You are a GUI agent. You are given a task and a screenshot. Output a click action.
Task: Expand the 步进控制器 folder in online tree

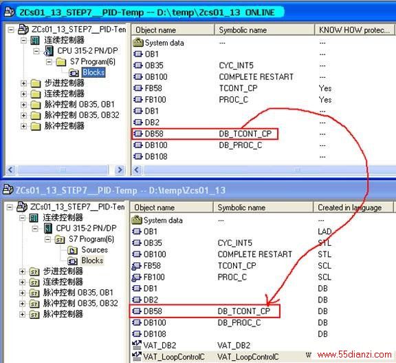coord(23,83)
